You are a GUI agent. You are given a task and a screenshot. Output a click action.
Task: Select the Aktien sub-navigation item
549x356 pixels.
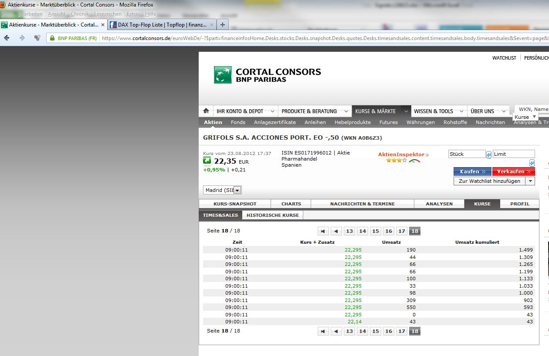pos(213,122)
